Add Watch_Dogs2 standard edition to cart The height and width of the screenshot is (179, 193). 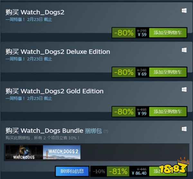tap(168, 33)
